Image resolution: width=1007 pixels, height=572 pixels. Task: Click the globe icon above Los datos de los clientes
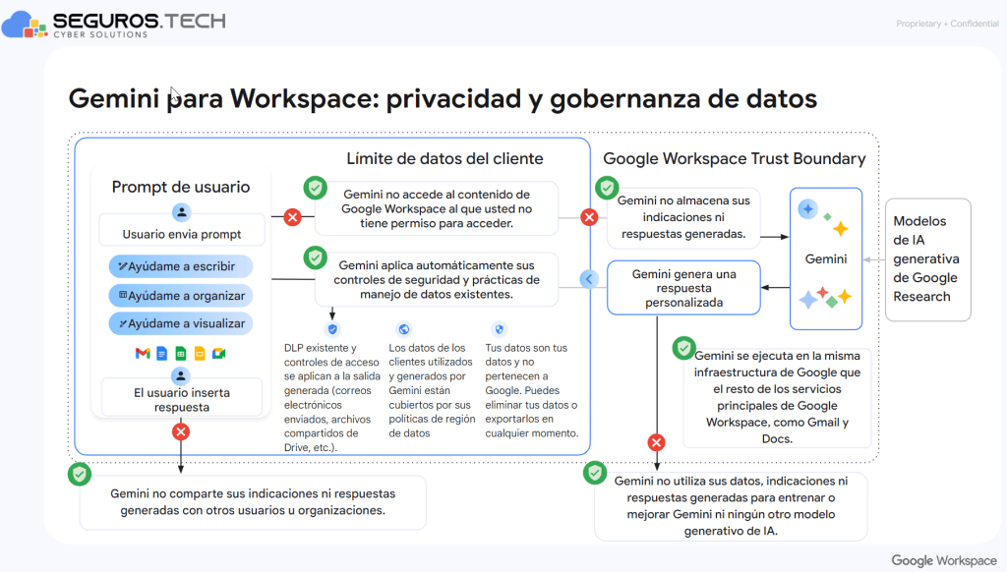(x=404, y=329)
